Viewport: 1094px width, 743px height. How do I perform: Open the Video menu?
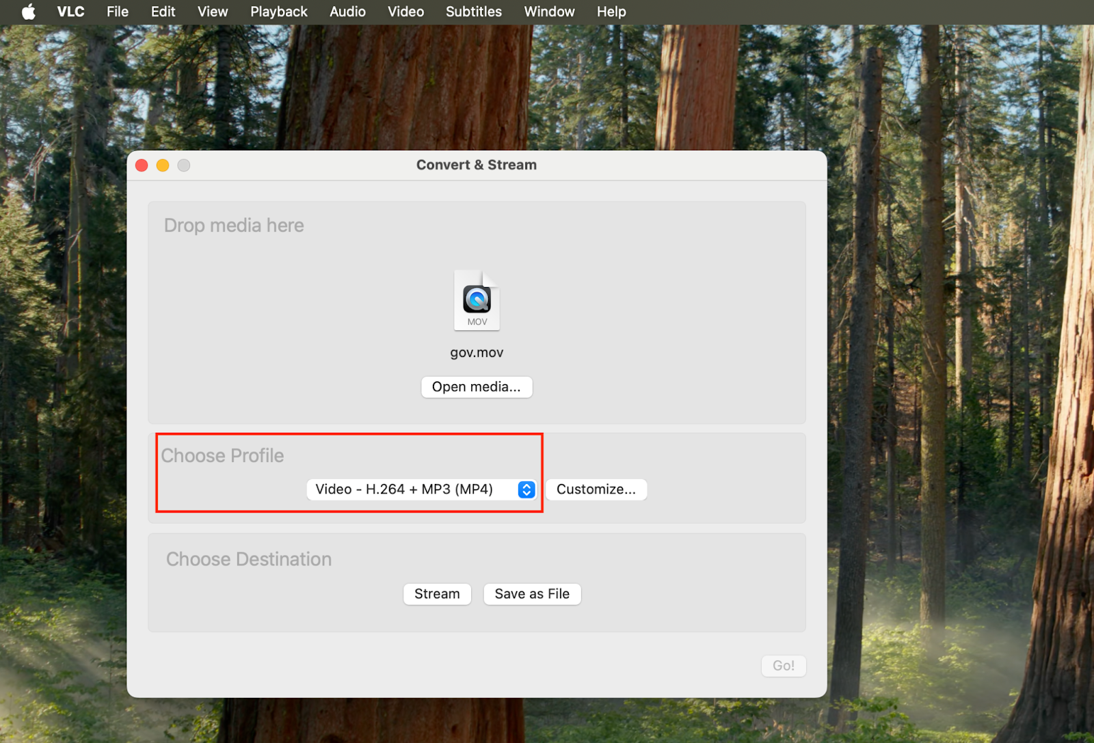pyautogui.click(x=405, y=12)
